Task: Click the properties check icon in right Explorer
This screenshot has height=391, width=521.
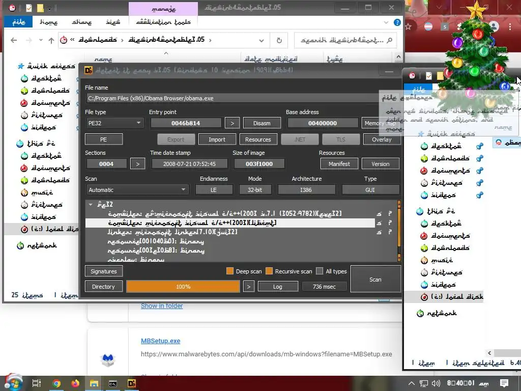Action: coord(428,76)
